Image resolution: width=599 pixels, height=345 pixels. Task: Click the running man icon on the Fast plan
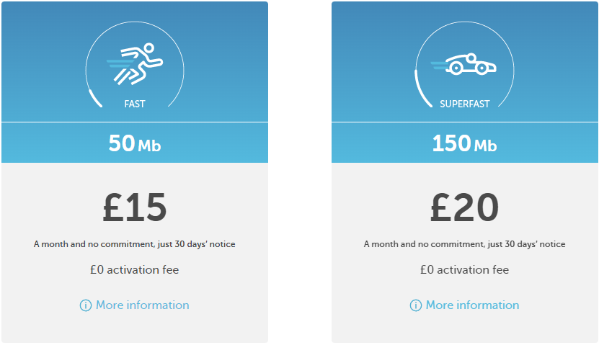click(x=135, y=63)
